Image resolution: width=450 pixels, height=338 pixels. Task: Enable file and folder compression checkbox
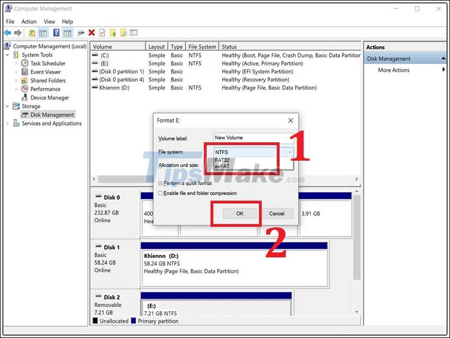(x=160, y=193)
